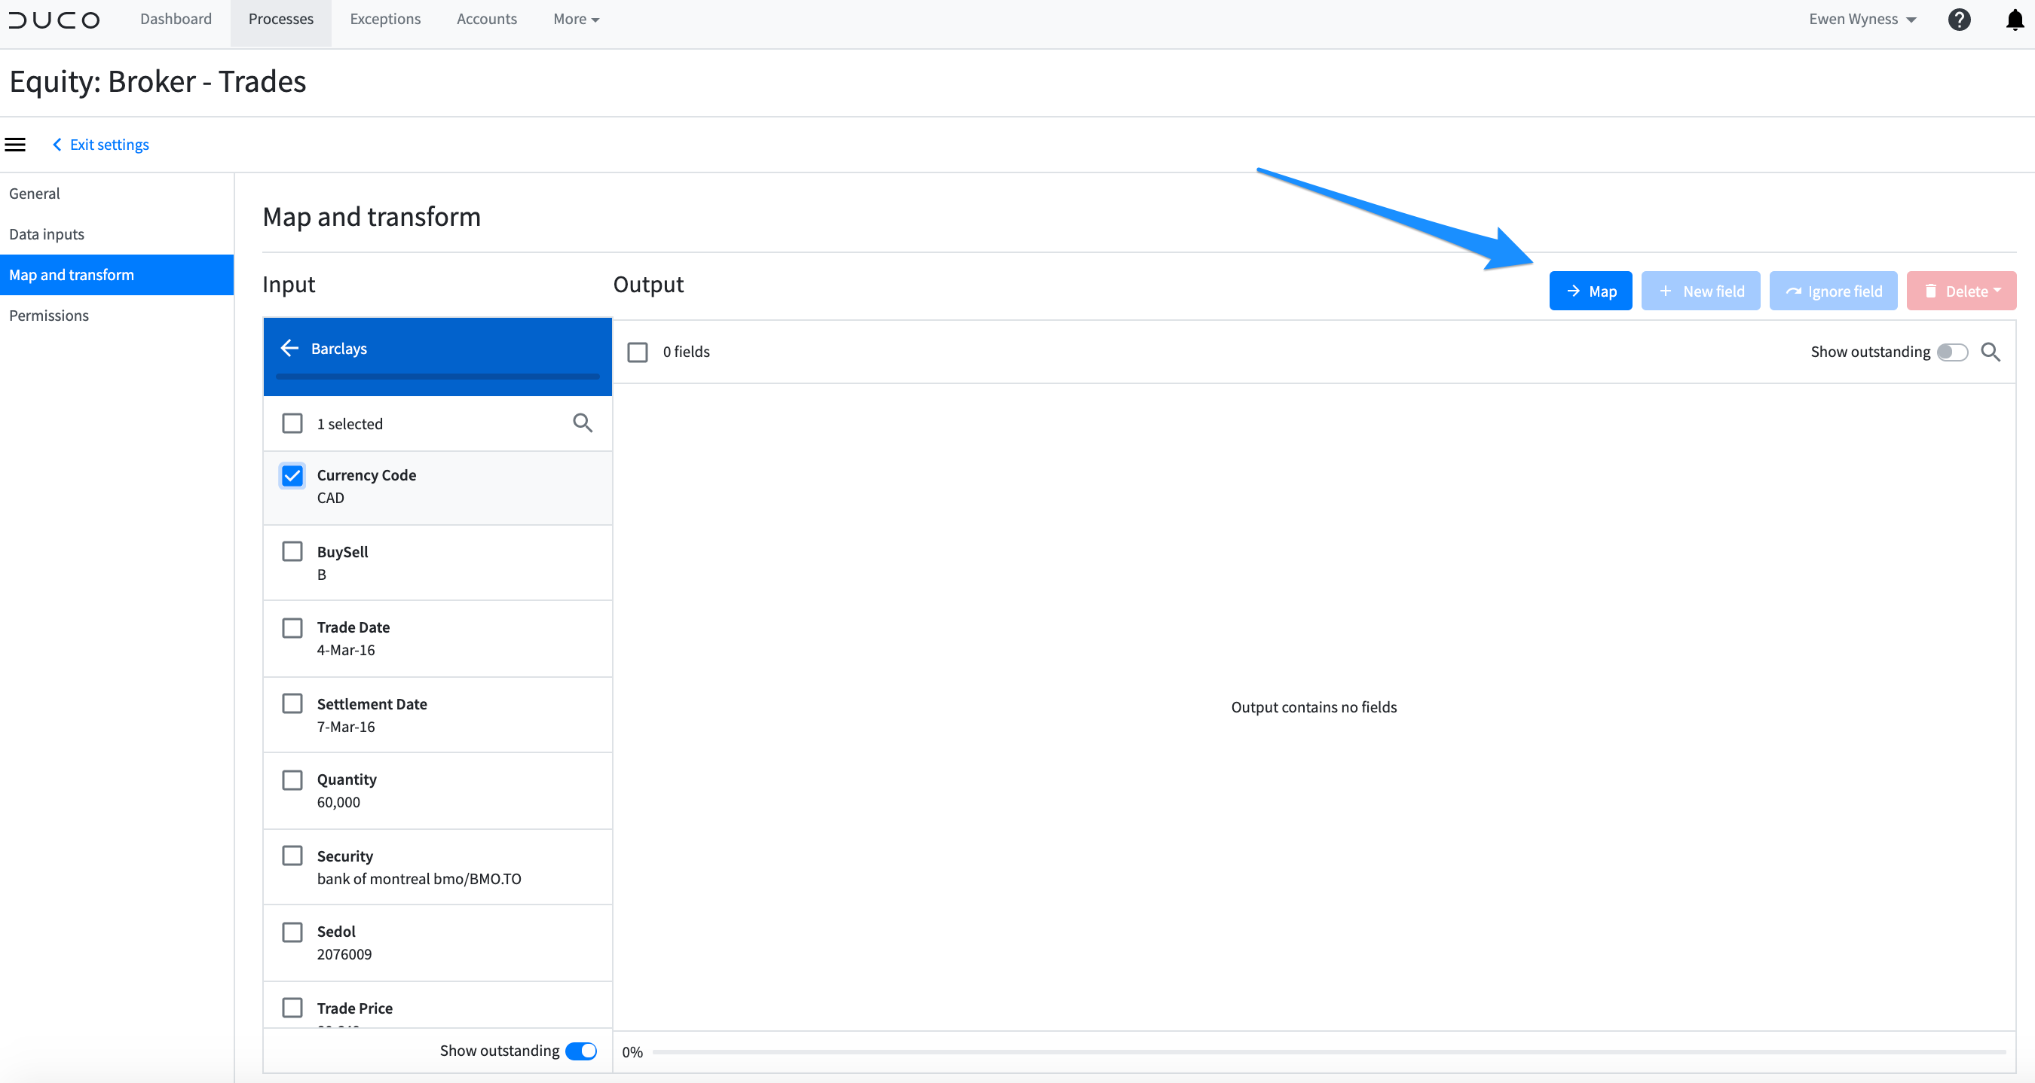Click the Delete trash icon
Viewport: 2035px width, 1083px height.
pos(1931,291)
